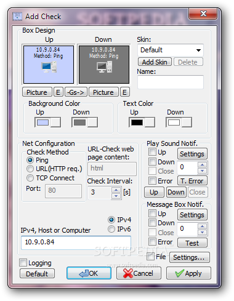This screenshot has height=301, width=234.
Task: Decrease the Play Sound counter value
Action: pyautogui.click(x=203, y=171)
